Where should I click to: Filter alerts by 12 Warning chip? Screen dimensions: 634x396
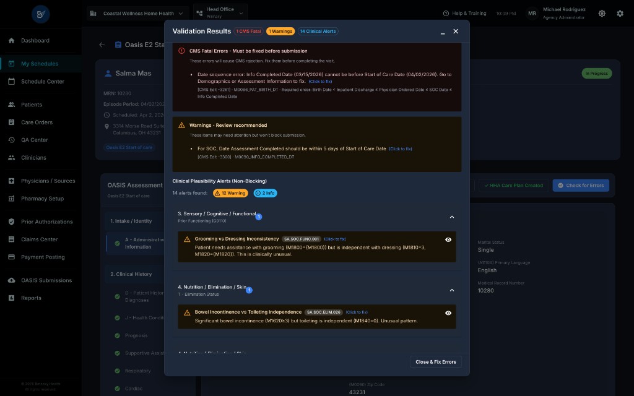pyautogui.click(x=230, y=193)
